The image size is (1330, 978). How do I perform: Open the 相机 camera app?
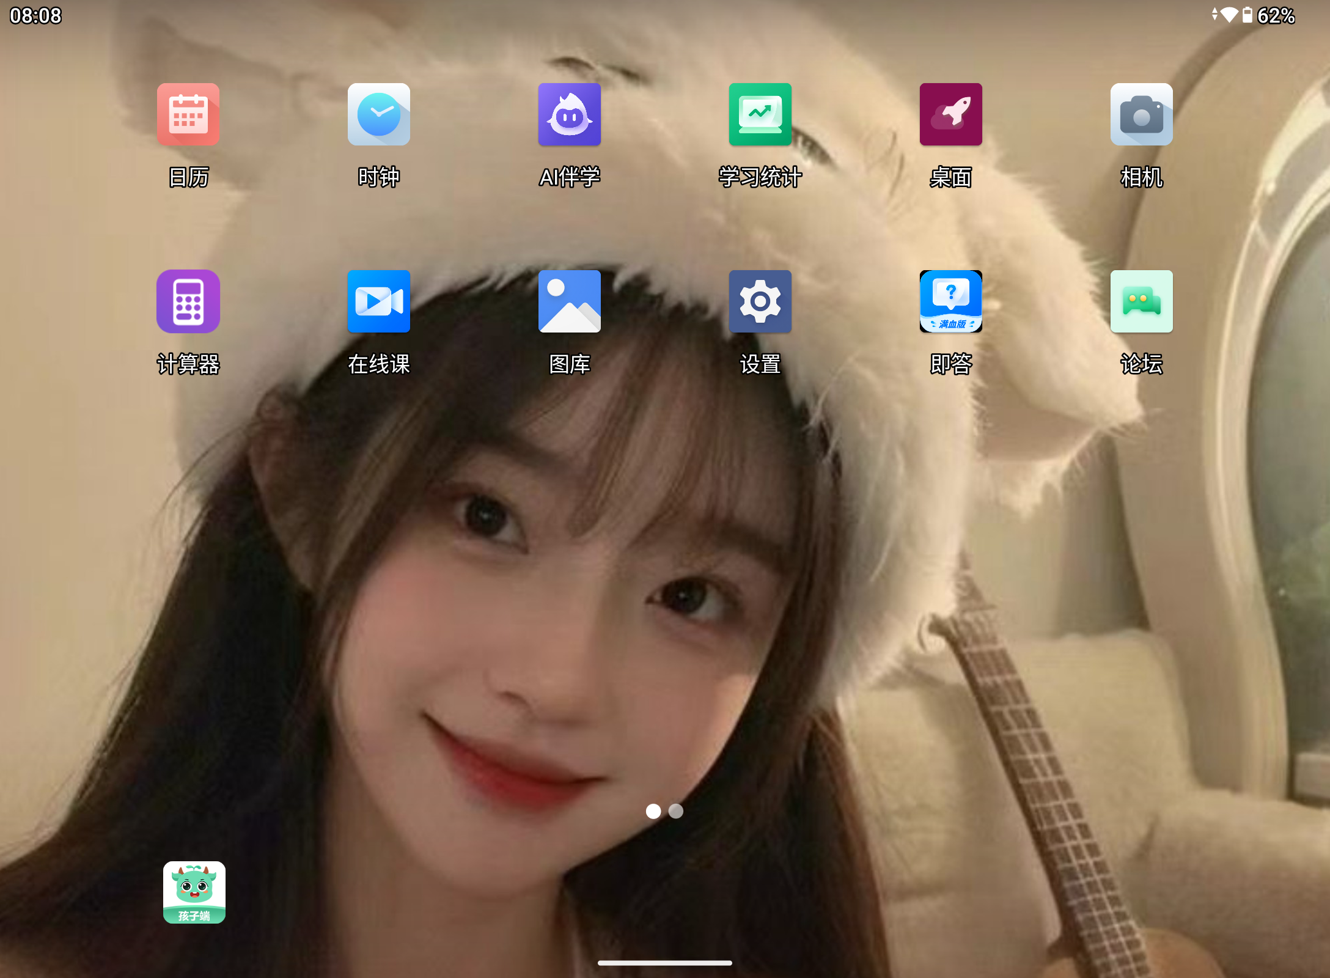tap(1142, 114)
